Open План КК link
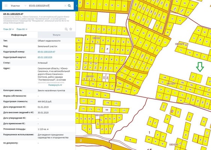Screen dimensions: 211x150 coord(22,29)
